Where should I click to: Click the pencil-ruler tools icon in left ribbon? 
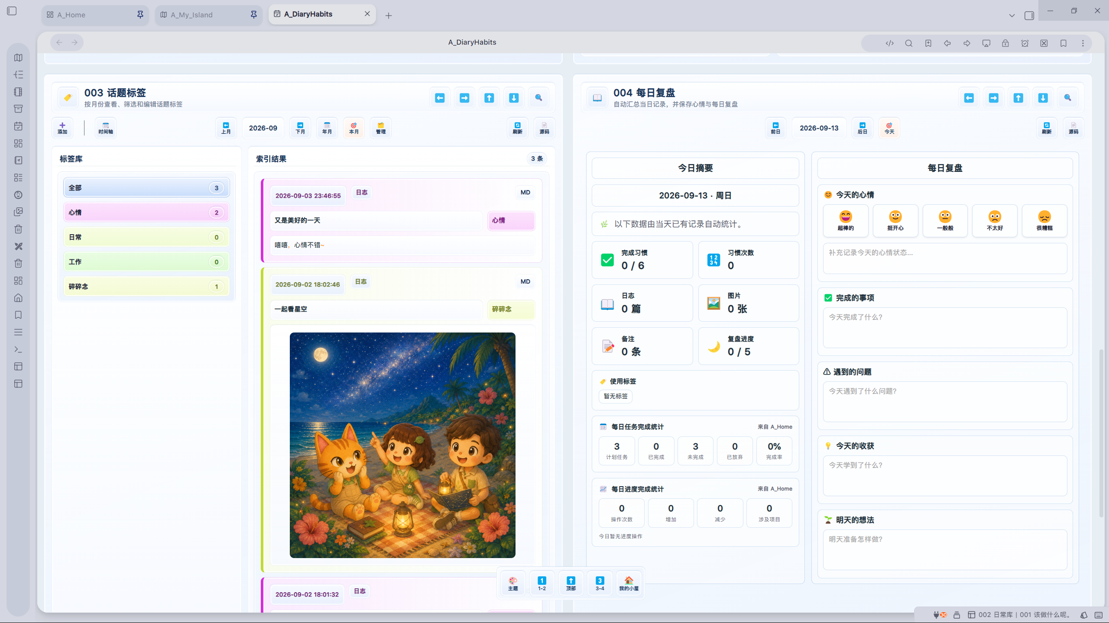click(18, 246)
